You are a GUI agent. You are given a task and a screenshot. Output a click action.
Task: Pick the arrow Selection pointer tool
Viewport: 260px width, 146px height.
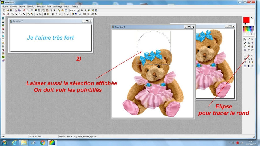(245, 40)
